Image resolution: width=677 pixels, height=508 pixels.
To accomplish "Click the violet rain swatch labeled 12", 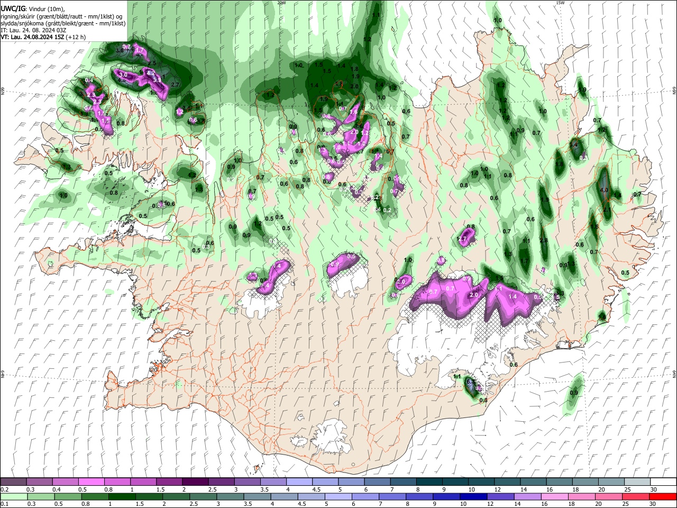I will click(x=500, y=496).
